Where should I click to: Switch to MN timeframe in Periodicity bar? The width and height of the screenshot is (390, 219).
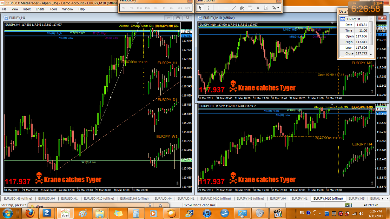(x=187, y=8)
